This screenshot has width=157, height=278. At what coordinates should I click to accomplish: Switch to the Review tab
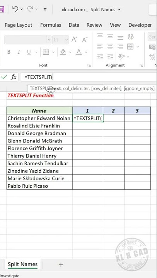[x=94, y=25]
